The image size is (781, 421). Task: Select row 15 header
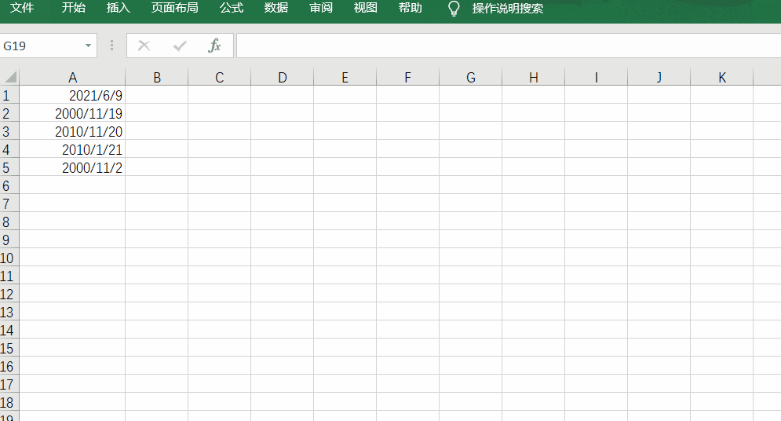point(9,348)
